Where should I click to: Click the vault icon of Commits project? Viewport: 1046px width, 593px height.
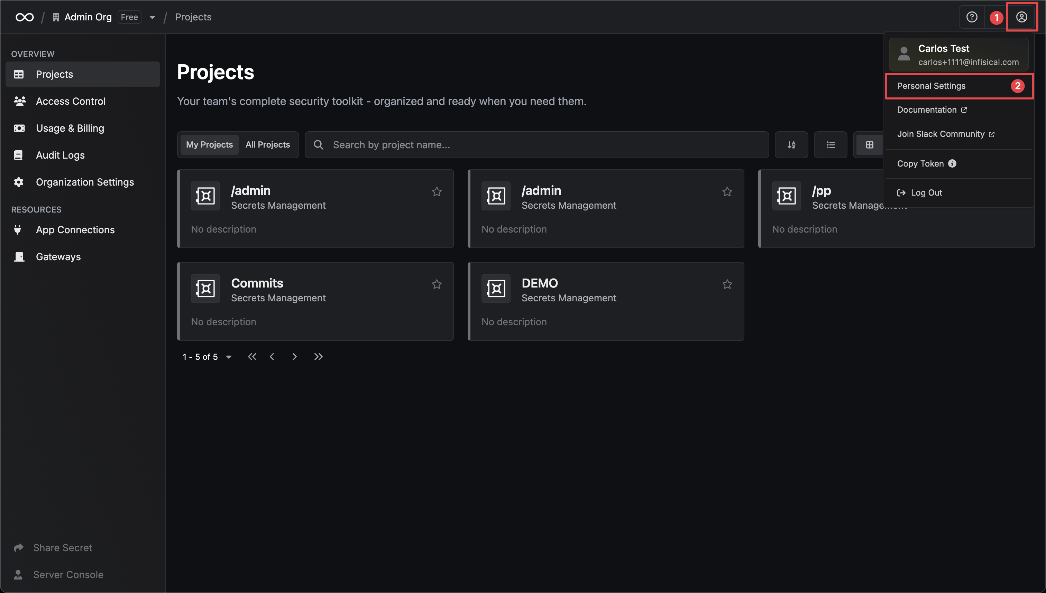205,288
